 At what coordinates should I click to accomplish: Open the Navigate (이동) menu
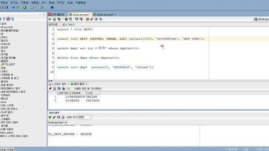click(x=24, y=3)
